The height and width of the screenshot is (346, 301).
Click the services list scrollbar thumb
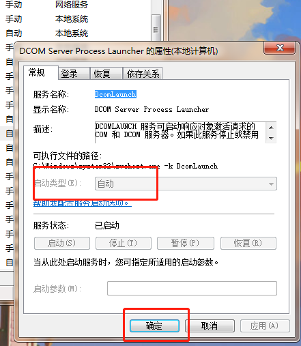(x=156, y=28)
